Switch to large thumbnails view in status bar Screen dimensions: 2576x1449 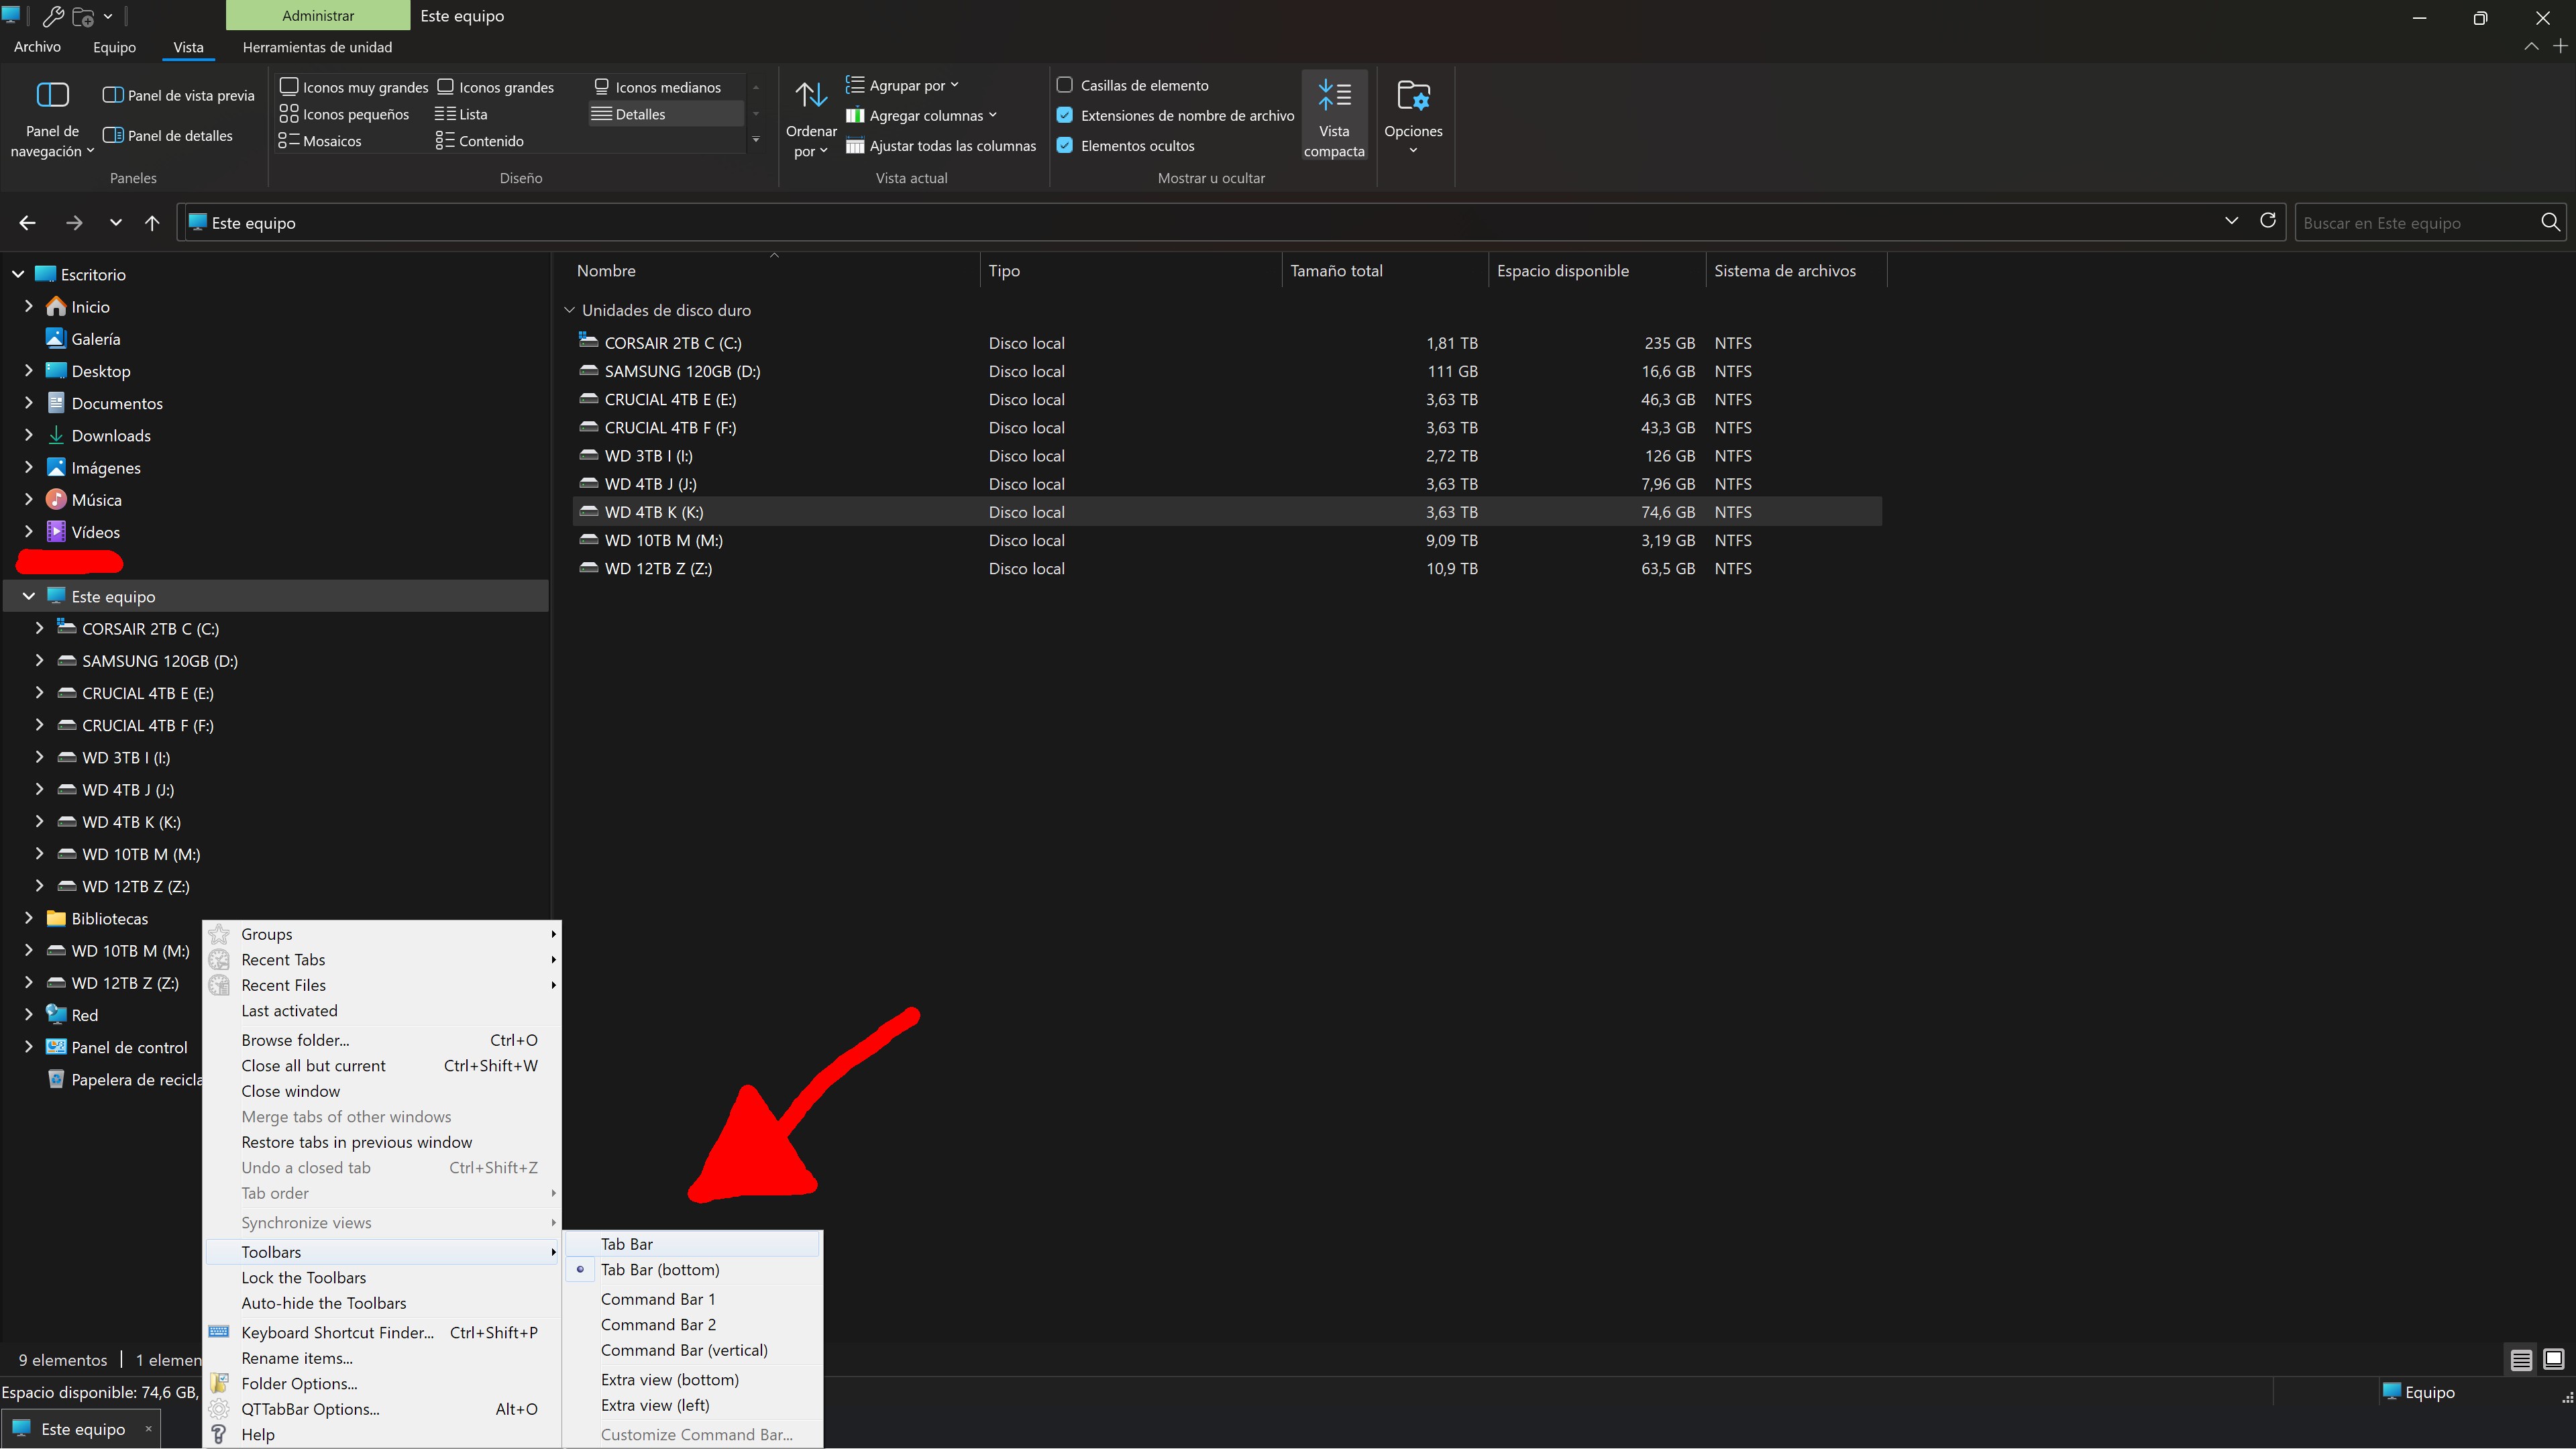click(x=2553, y=1359)
